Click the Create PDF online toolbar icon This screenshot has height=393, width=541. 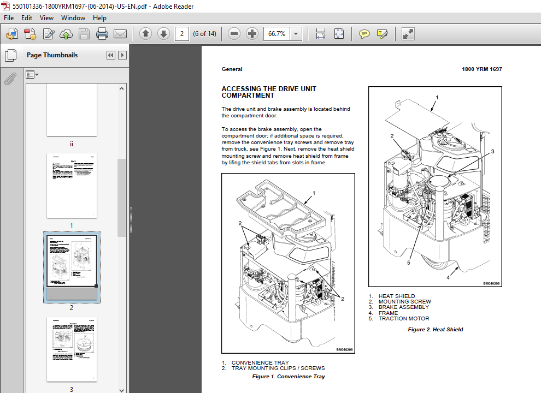pos(12,34)
